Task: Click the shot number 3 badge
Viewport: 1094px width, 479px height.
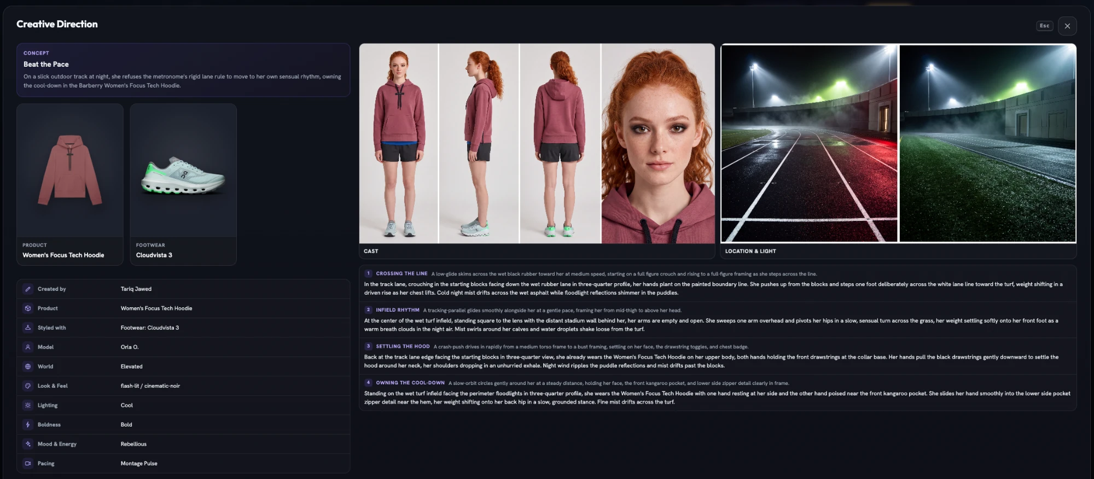Action: [368, 346]
